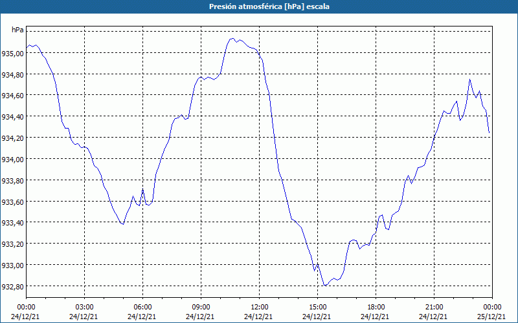Click the 935,00 axis value
This screenshot has height=323, width=518.
(x=13, y=53)
